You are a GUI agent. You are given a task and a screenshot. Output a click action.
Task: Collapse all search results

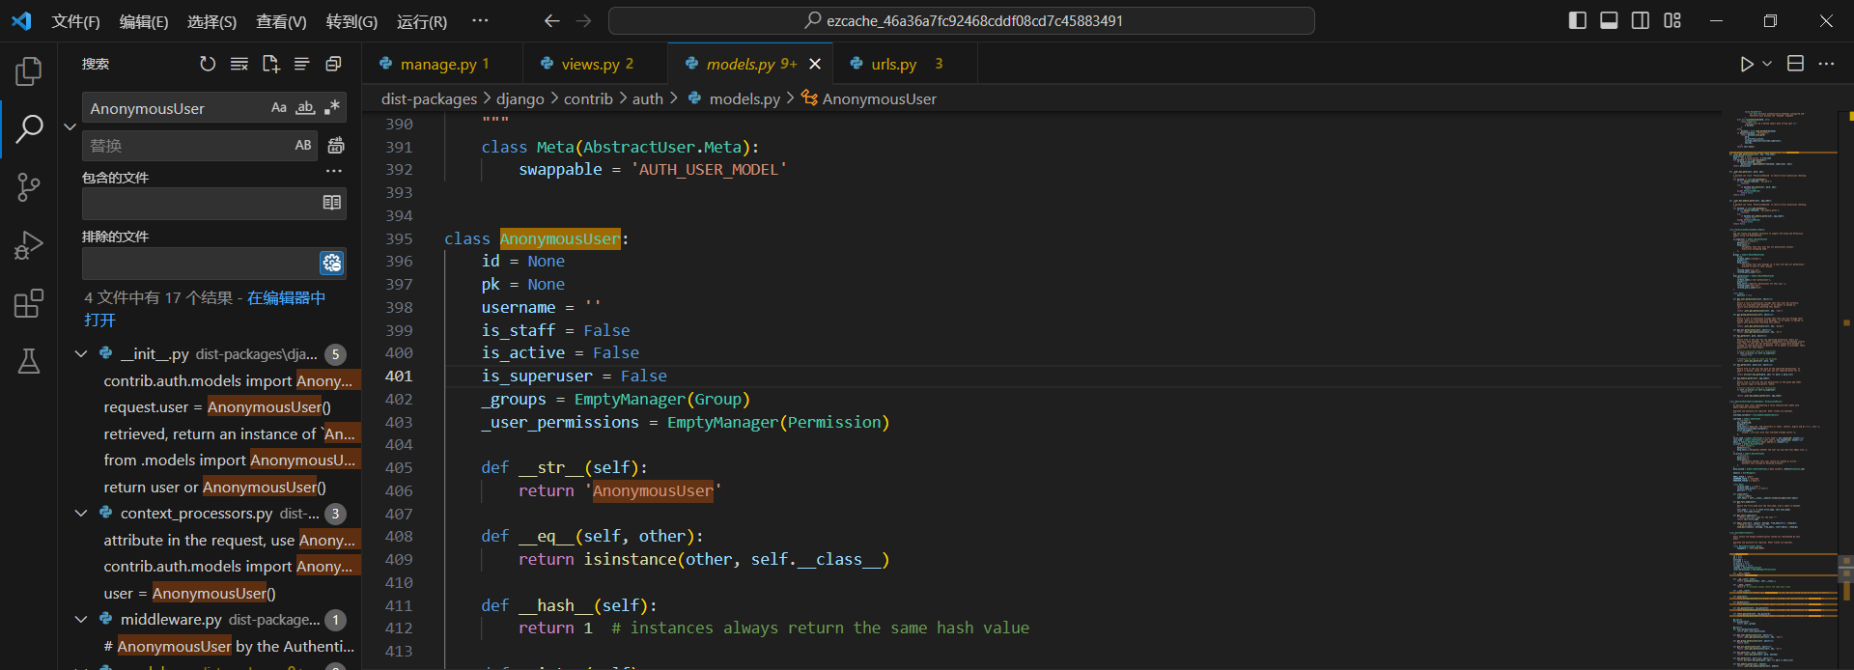tap(333, 64)
